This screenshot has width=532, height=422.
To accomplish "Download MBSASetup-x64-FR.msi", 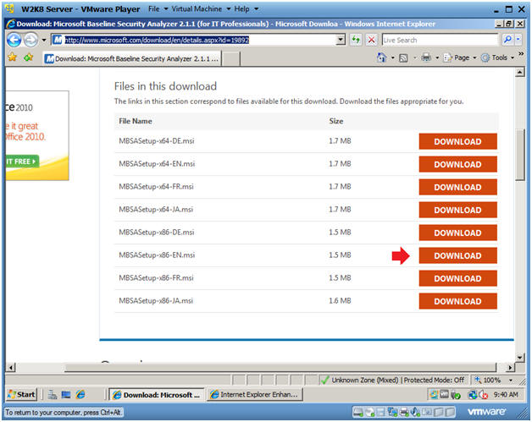I will (457, 187).
